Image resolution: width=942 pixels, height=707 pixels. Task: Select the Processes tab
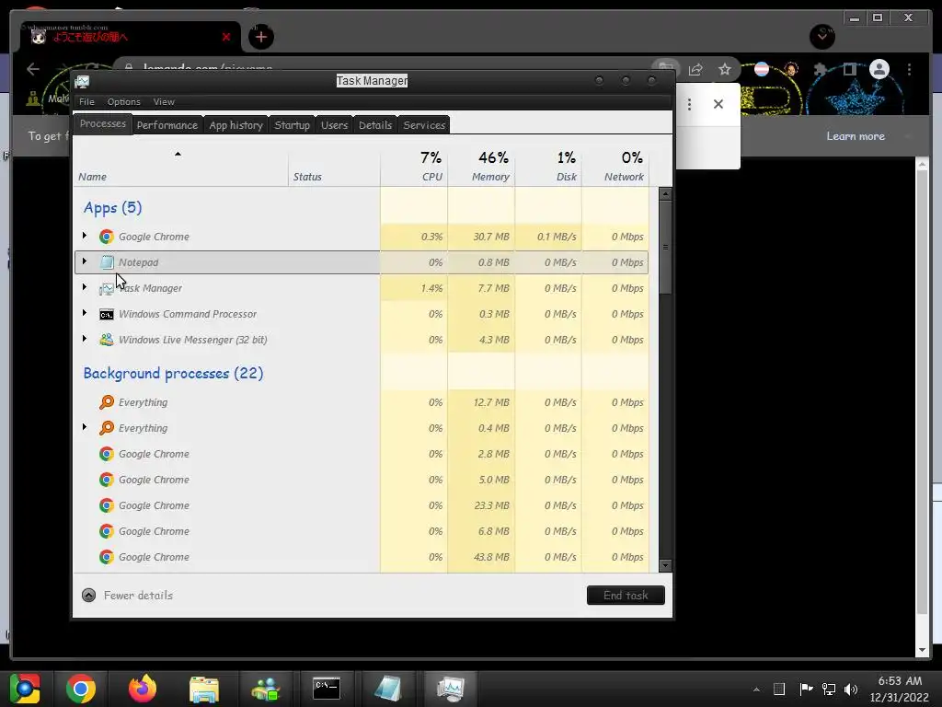point(103,124)
